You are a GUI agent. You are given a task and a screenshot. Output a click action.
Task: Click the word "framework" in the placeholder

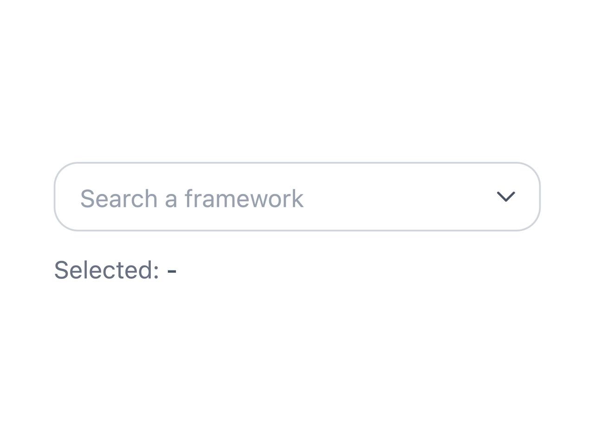244,199
